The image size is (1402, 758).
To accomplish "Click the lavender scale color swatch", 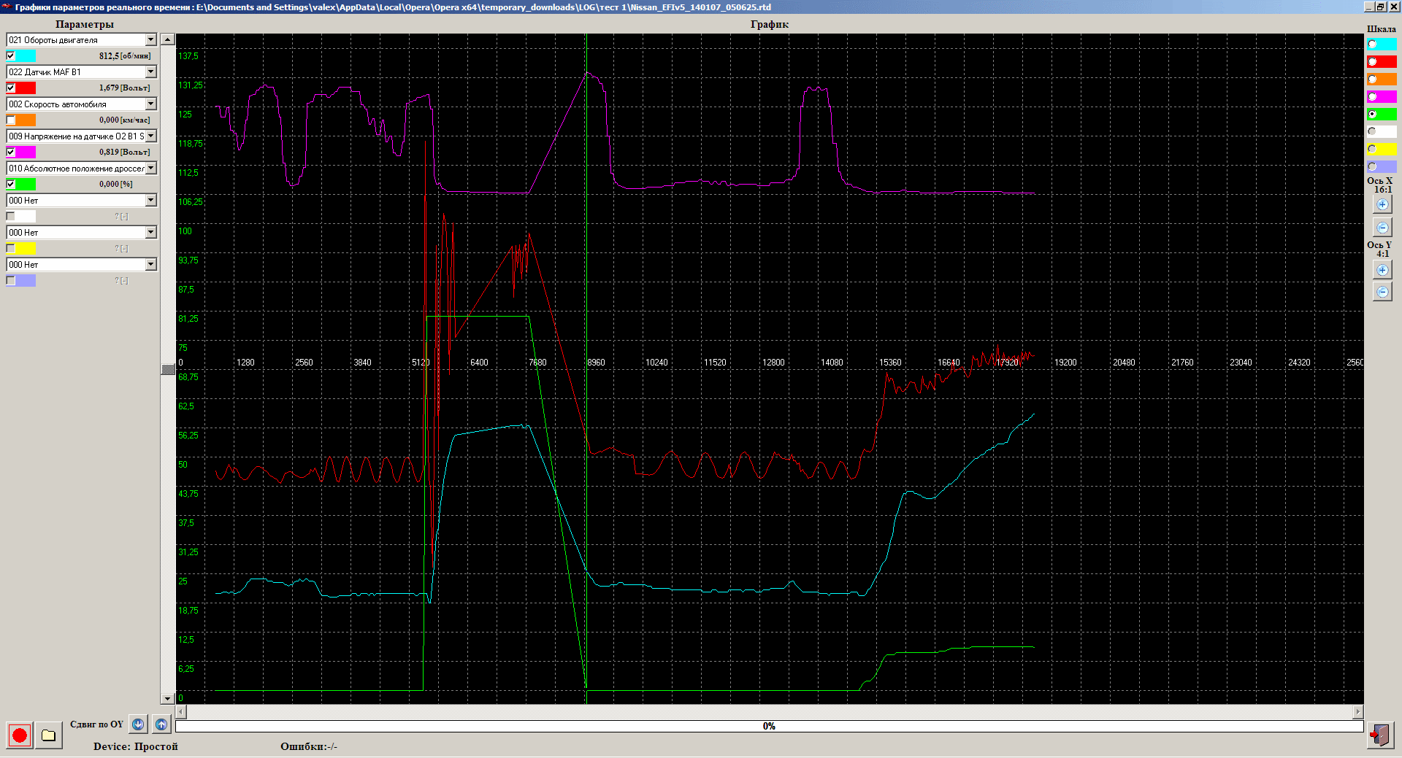I will click(1382, 166).
